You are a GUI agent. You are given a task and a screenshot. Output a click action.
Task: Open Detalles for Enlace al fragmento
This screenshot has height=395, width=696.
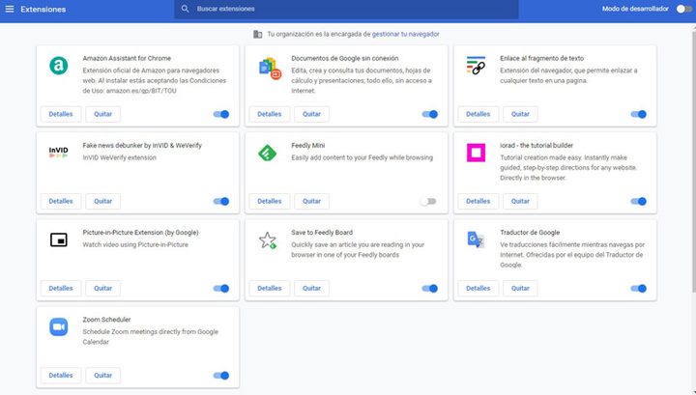click(x=478, y=114)
